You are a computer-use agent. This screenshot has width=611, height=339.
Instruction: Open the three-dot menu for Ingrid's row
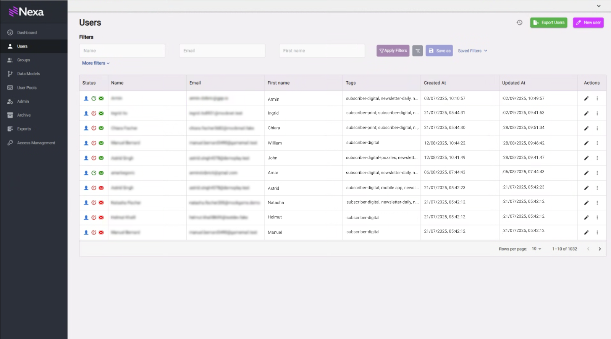(x=597, y=113)
